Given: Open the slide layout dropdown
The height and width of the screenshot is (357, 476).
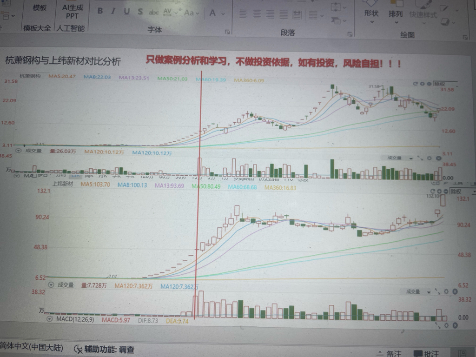Looking at the screenshot, I should tap(7, 16).
